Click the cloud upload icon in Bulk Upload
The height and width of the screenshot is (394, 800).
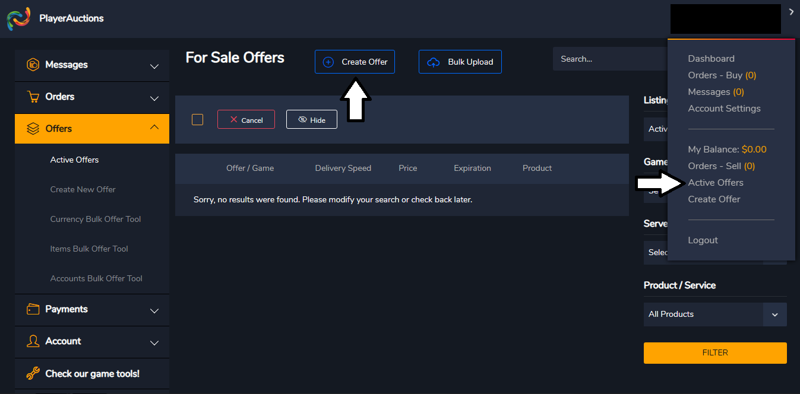(434, 62)
